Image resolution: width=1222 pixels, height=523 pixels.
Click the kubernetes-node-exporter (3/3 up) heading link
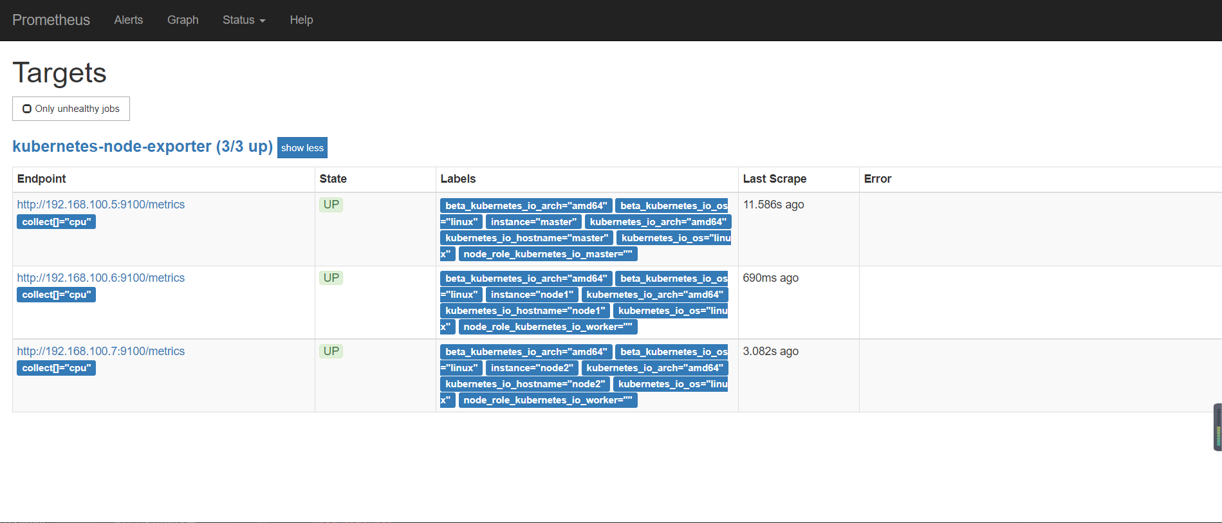(x=142, y=147)
